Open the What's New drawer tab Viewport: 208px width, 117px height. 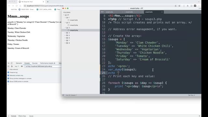(x=22, y=116)
